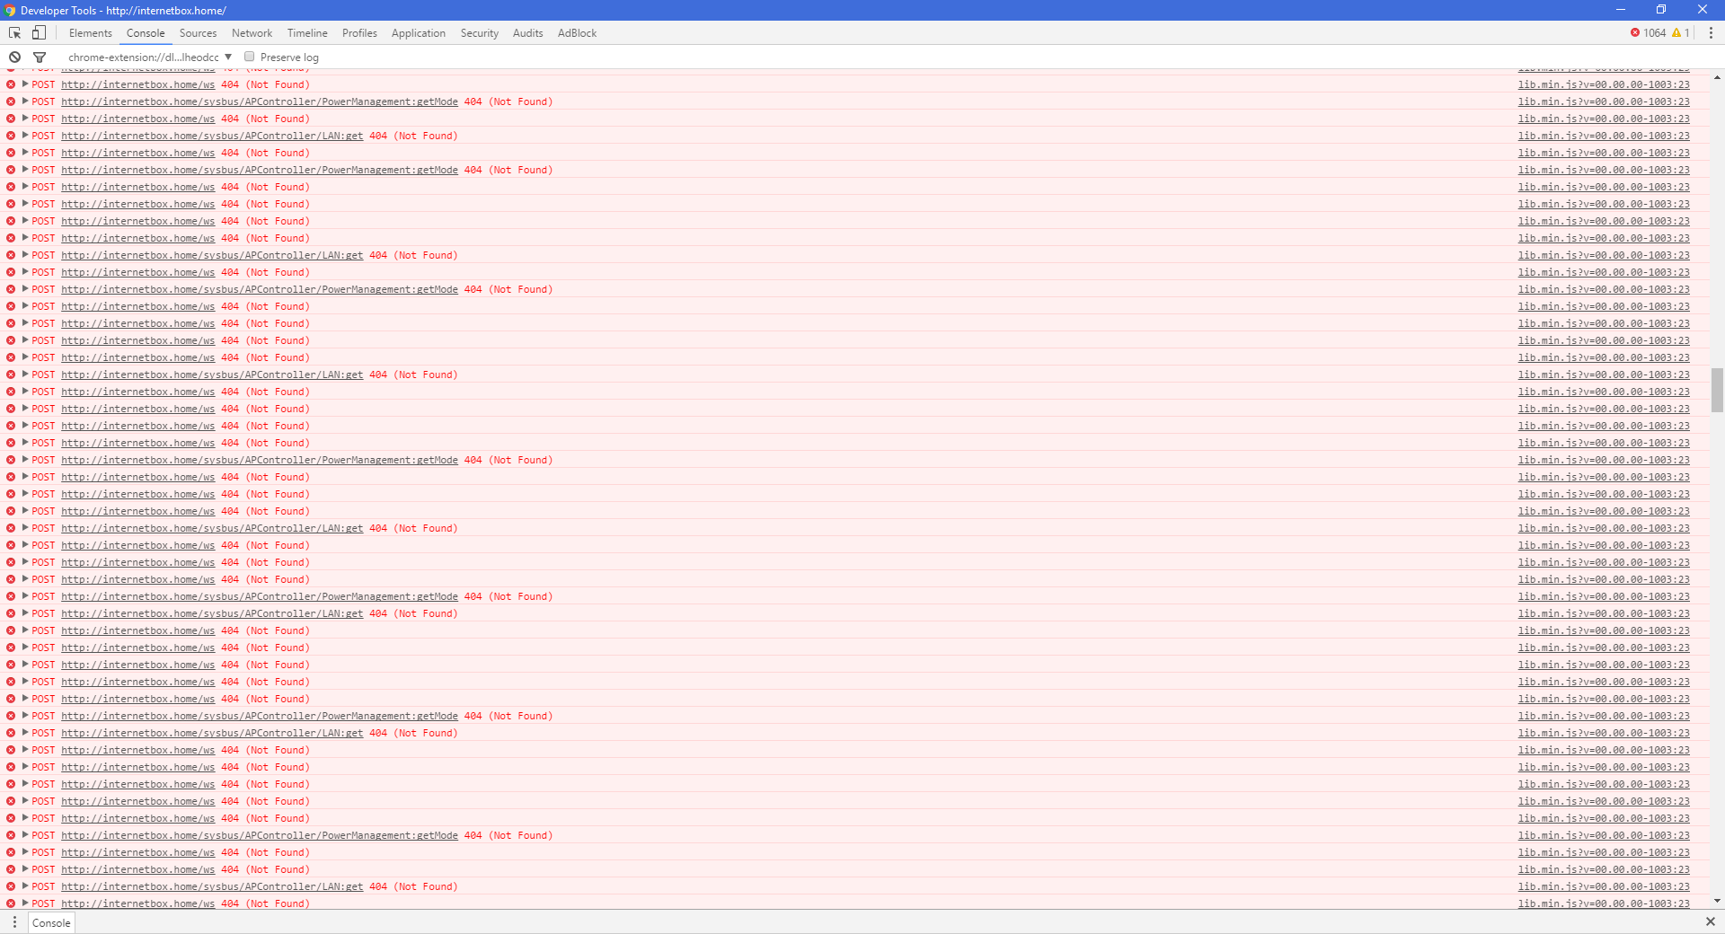Open the APController/LAN:get request link
1725x934 pixels.
coord(212,136)
